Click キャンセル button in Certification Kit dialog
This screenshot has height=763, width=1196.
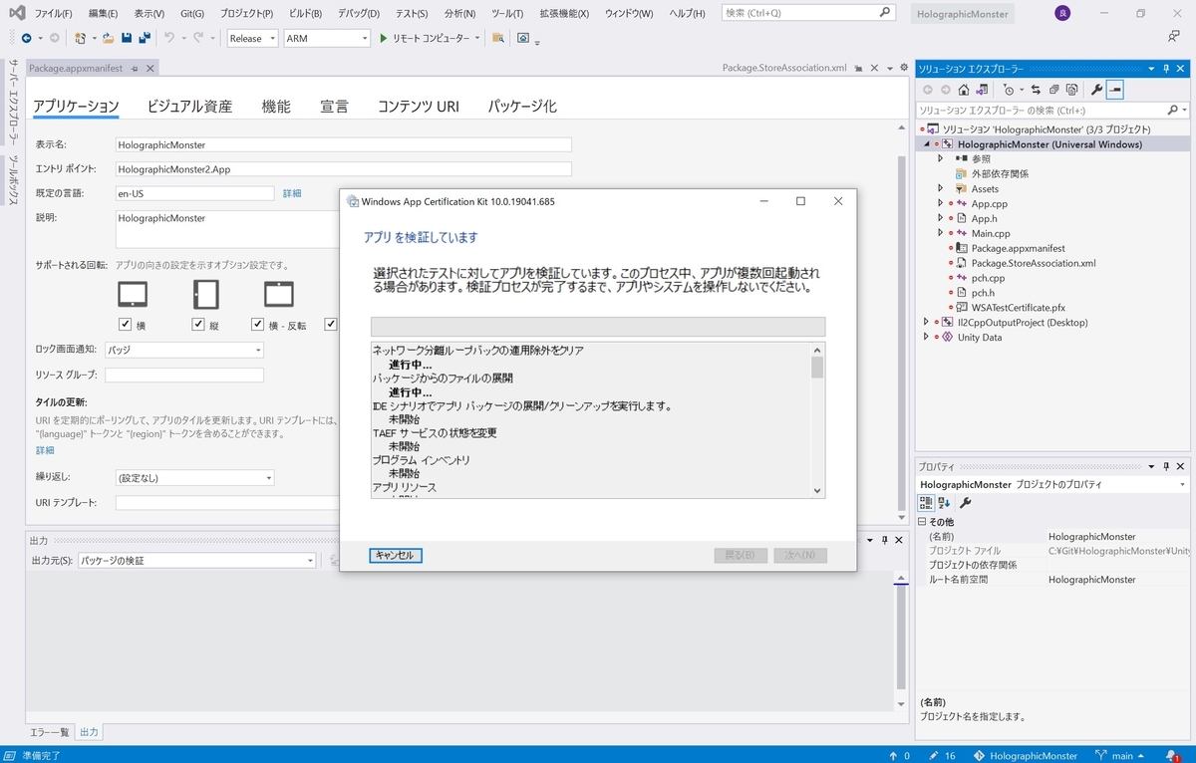point(396,556)
